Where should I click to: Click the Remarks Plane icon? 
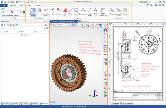coord(46,12)
